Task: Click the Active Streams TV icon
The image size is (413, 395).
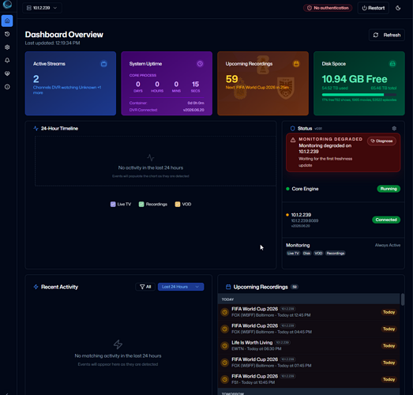Action: tap(103, 64)
